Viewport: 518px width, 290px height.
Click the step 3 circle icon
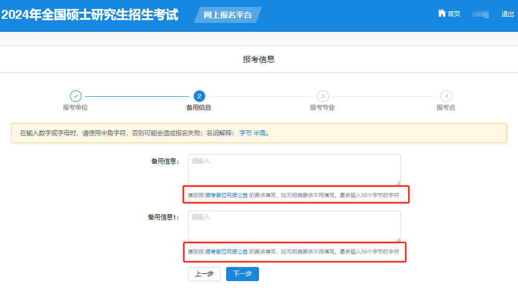click(323, 96)
